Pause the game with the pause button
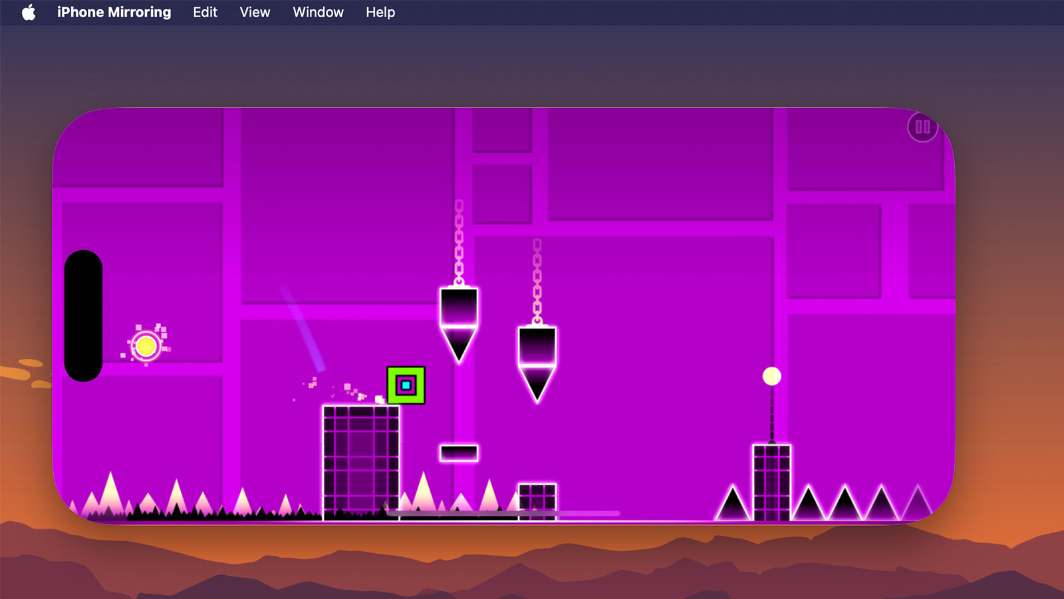1064x599 pixels. tap(922, 127)
